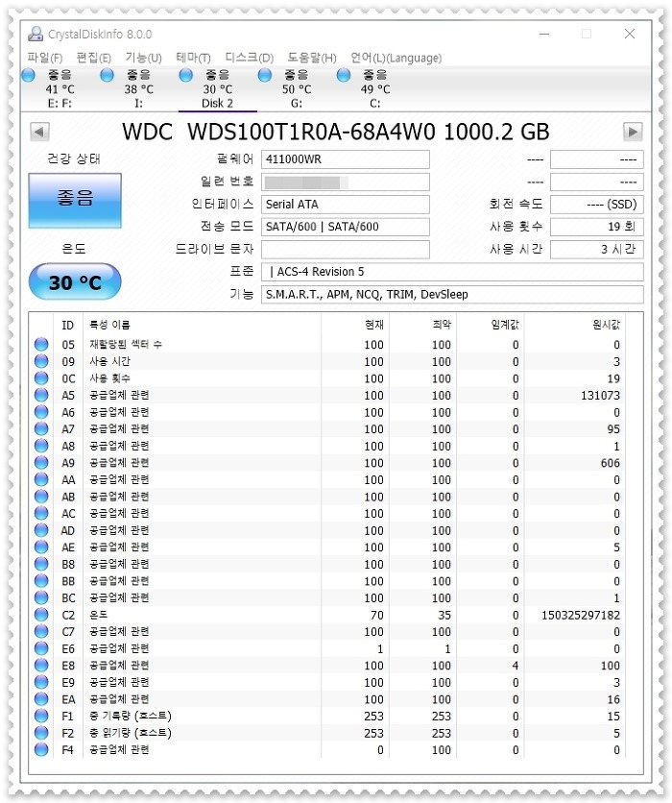Image resolution: width=672 pixels, height=803 pixels.
Task: Click status orb for attribute A8
Action: (x=41, y=446)
